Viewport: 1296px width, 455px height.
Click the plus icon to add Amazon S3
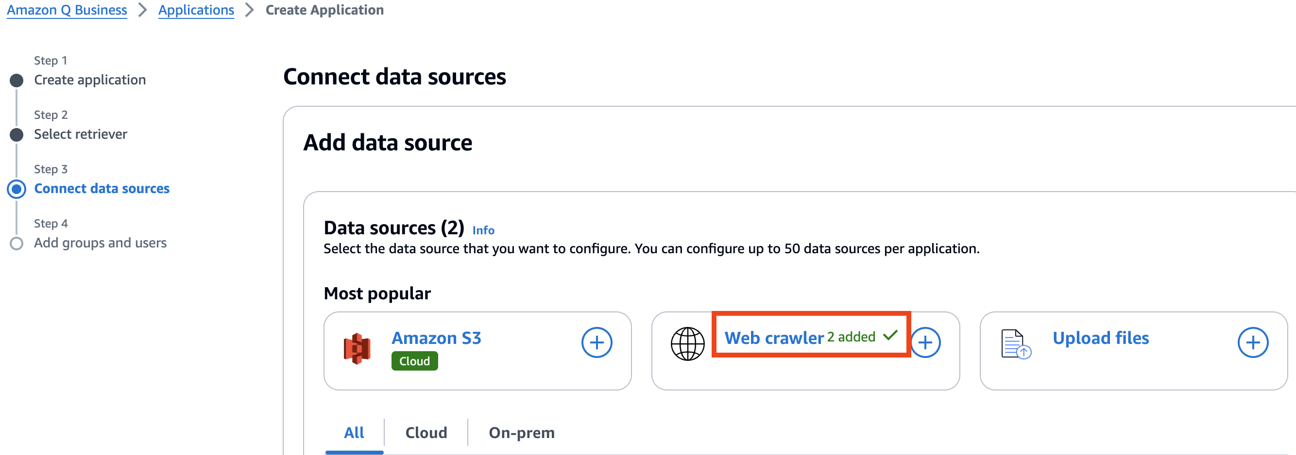pyautogui.click(x=597, y=342)
